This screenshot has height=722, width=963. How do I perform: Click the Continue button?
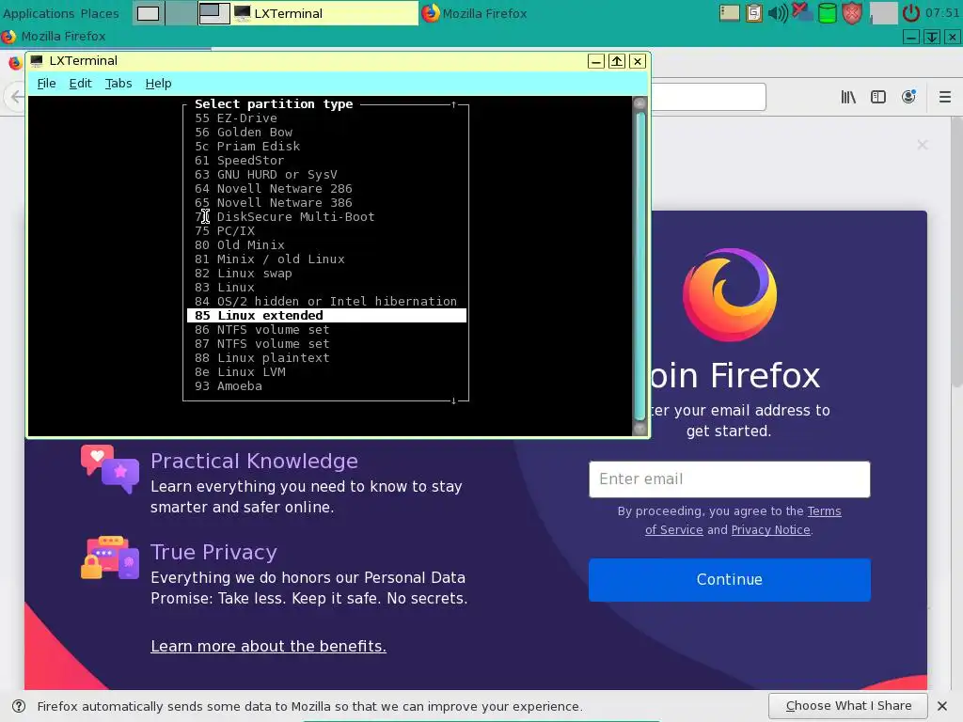729,579
